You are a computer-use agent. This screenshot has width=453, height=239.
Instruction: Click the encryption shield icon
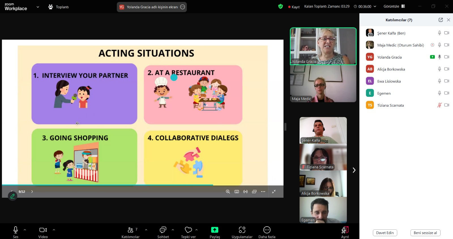pyautogui.click(x=280, y=7)
